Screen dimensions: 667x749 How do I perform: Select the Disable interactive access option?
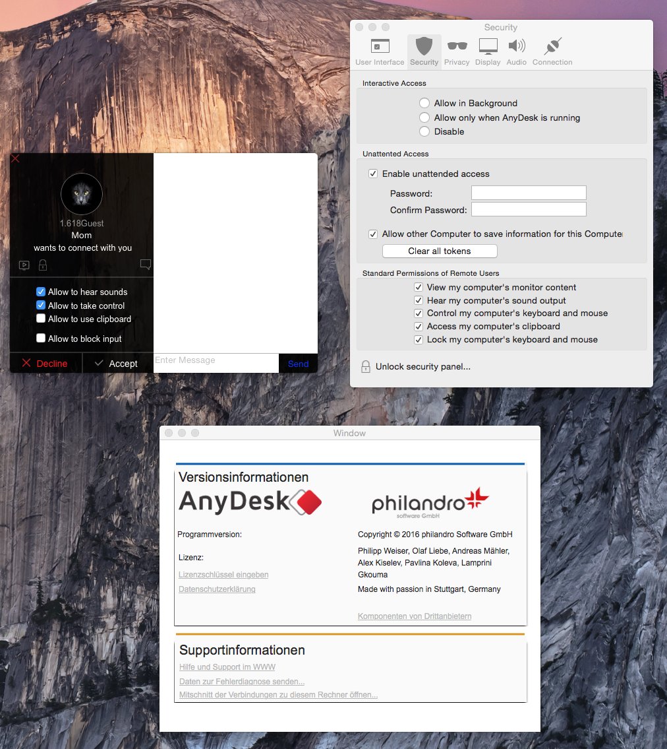pyautogui.click(x=424, y=131)
